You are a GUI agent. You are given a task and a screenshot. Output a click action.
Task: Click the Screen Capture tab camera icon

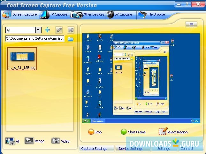click(7, 15)
